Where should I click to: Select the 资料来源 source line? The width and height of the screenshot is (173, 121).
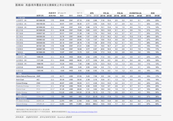point(44,117)
